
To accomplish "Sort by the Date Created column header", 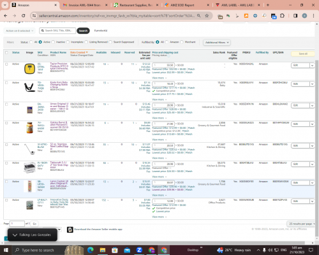I will pos(79,52).
